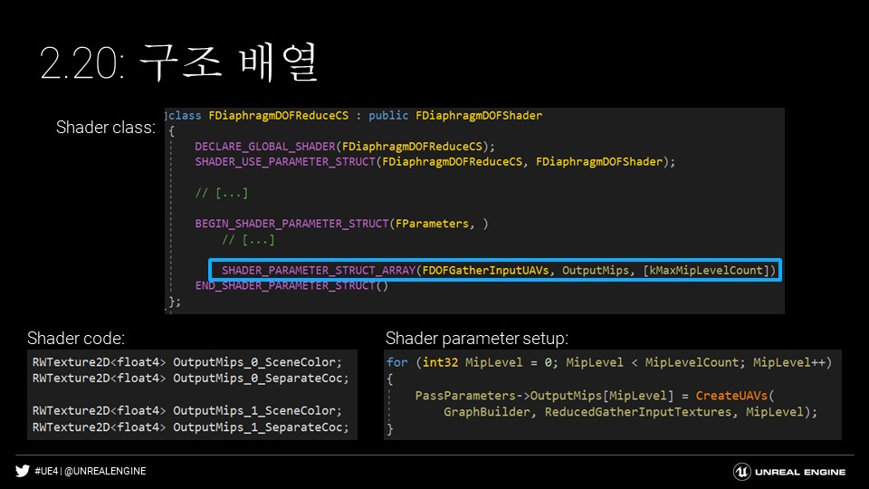Click the Twitter bird icon
The height and width of the screenshot is (489, 869).
(22, 471)
